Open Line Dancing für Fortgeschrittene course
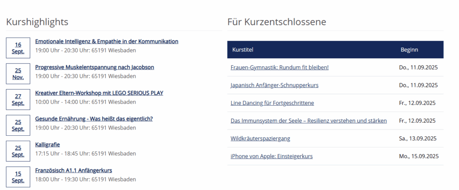This screenshot has width=459, height=190. [272, 103]
